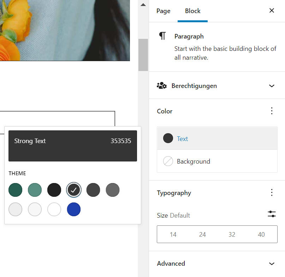Viewport: 285px width, 277px height.
Task: Open the Text color picker
Action: (x=182, y=139)
